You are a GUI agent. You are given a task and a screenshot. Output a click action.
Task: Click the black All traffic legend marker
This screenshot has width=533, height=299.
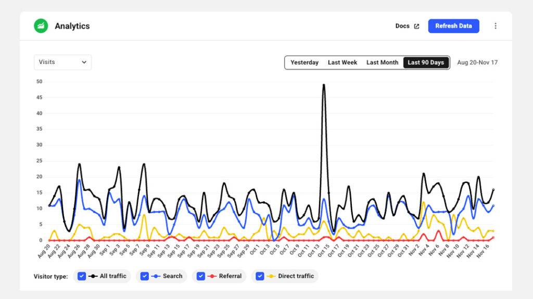(93, 276)
